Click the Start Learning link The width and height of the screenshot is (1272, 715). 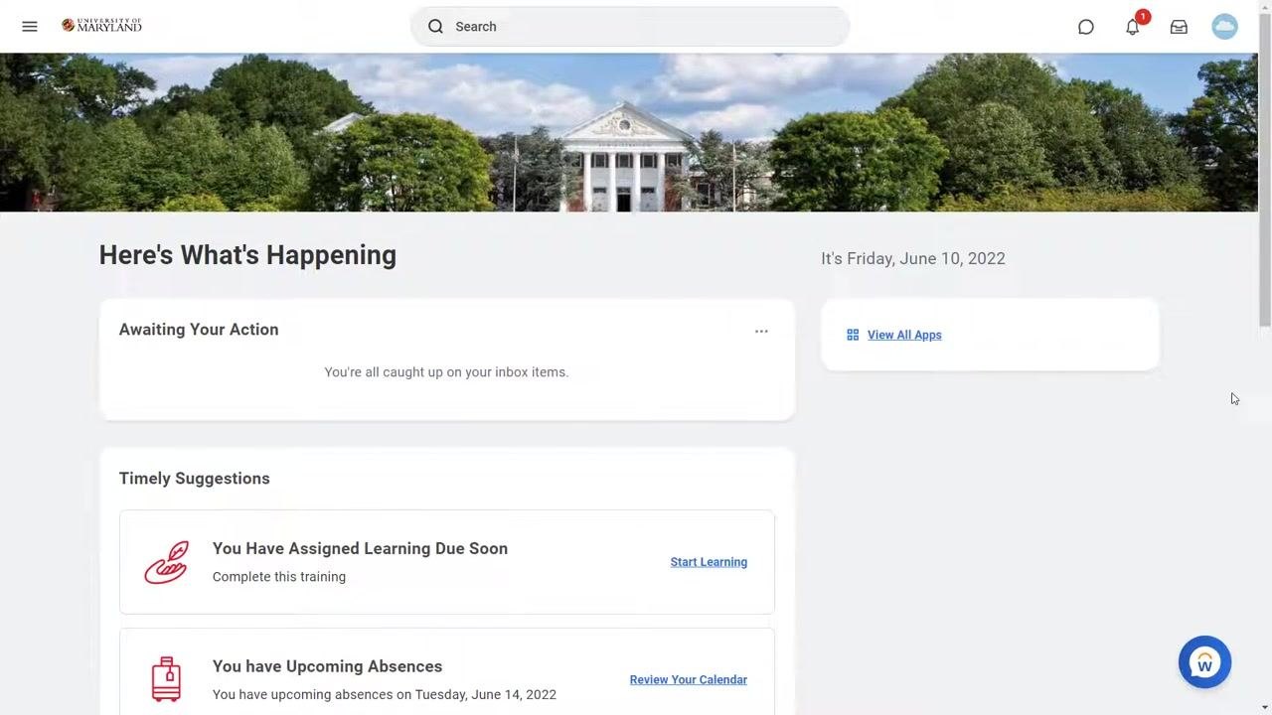click(x=709, y=562)
